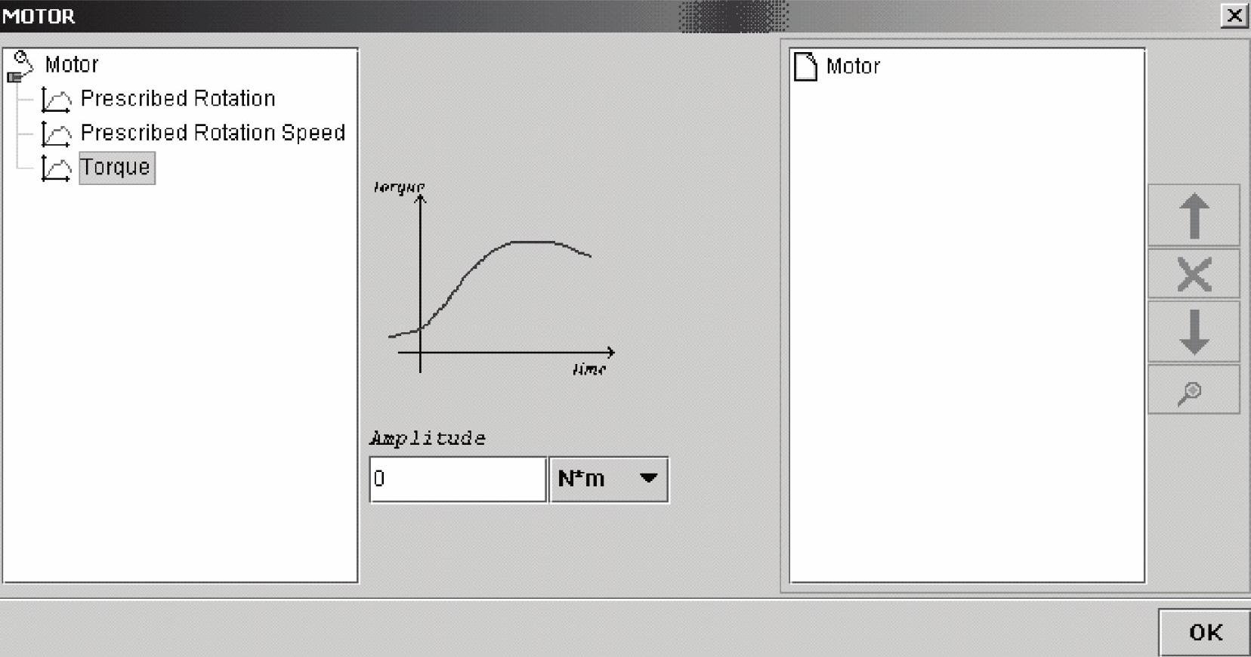Select the Prescribed Rotation tree label
The height and width of the screenshot is (657, 1251).
(x=178, y=99)
